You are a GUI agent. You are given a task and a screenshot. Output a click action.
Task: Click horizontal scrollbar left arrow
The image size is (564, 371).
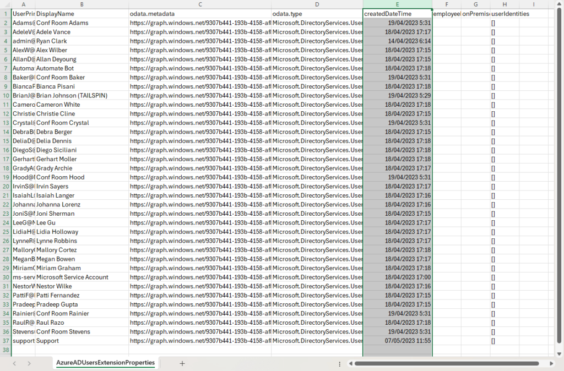pos(350,364)
